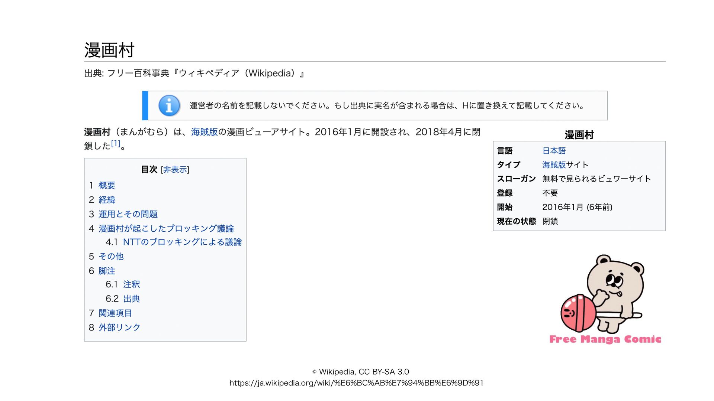The image size is (714, 401).
Task: Navigate to 漫画村が起こしたブロッキング議論 section
Action: (166, 228)
